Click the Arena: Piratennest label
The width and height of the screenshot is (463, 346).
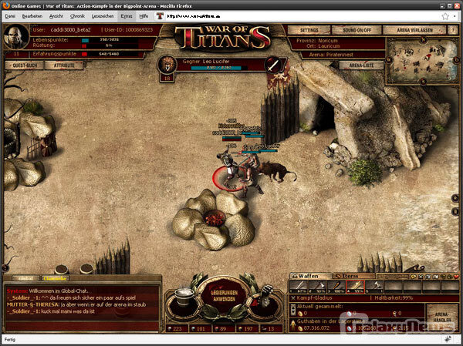(331, 55)
